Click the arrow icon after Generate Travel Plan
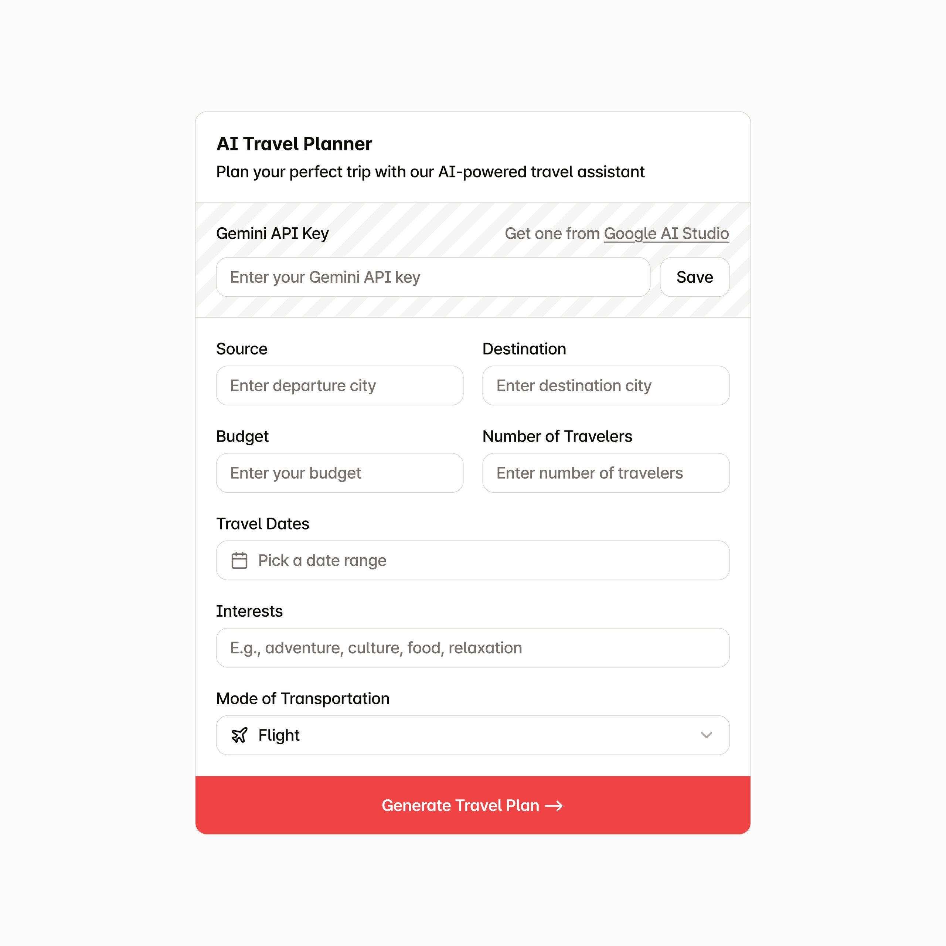946x946 pixels. click(554, 806)
